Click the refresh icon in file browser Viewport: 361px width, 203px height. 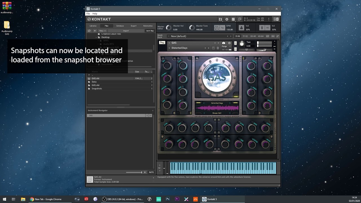click(x=89, y=31)
